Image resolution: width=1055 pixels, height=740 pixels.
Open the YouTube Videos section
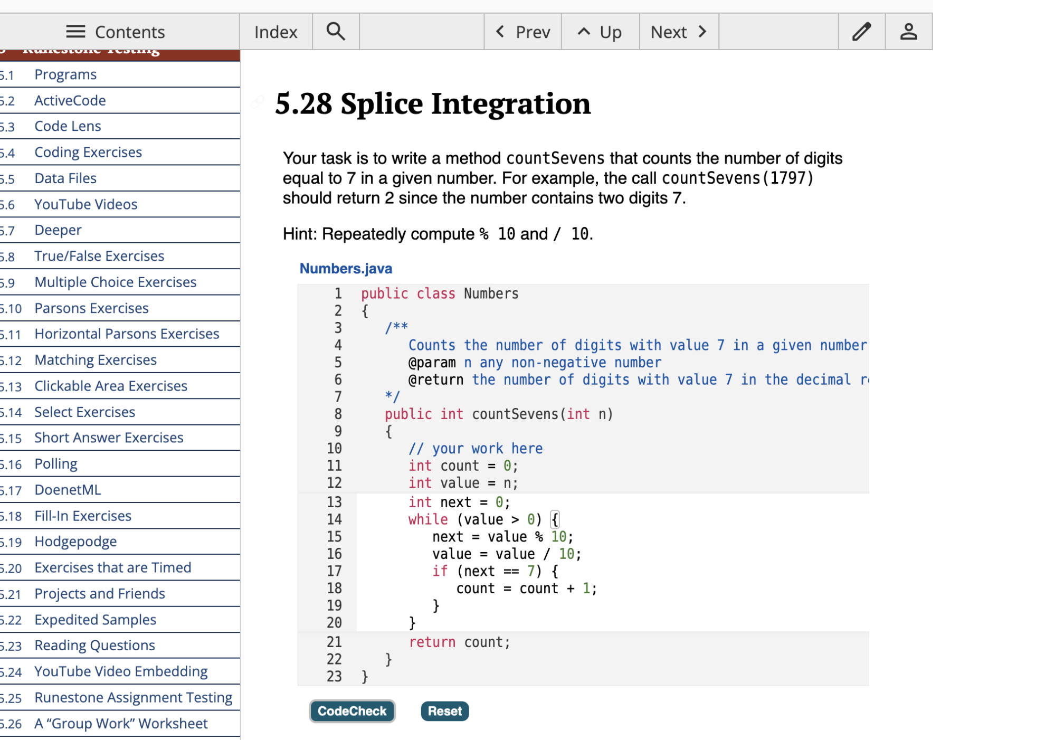[86, 204]
